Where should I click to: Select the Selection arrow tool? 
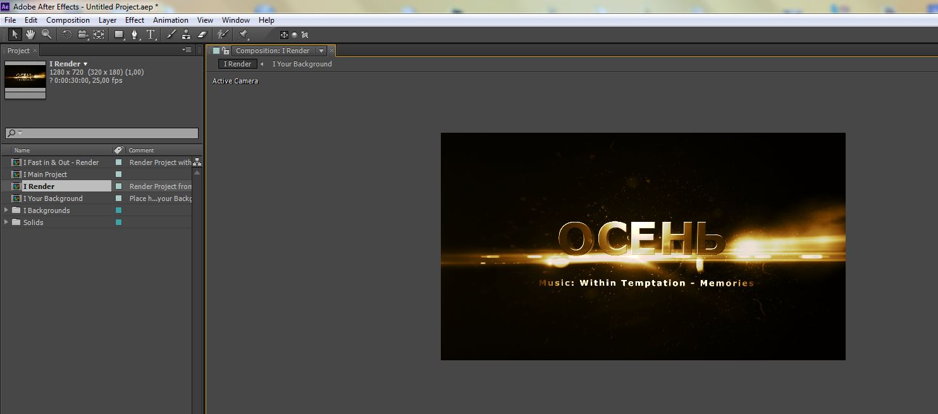15,35
